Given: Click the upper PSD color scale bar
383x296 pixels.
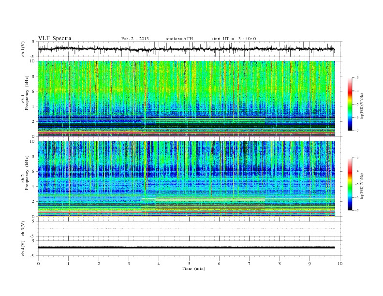Looking at the screenshot, I should (350, 104).
